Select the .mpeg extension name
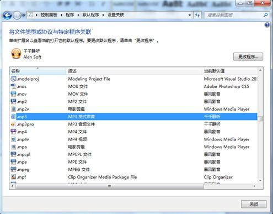 point(23,170)
